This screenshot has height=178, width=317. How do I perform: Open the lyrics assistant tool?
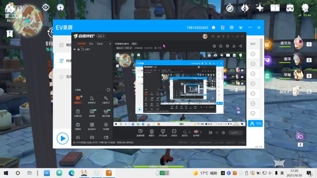click(x=92, y=126)
